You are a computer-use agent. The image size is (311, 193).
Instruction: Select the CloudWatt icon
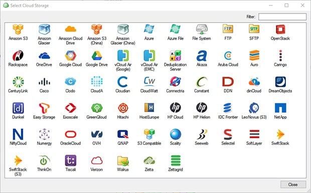point(149,82)
